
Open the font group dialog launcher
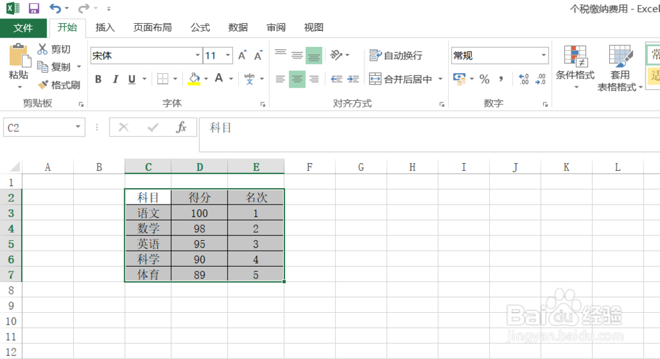[263, 104]
